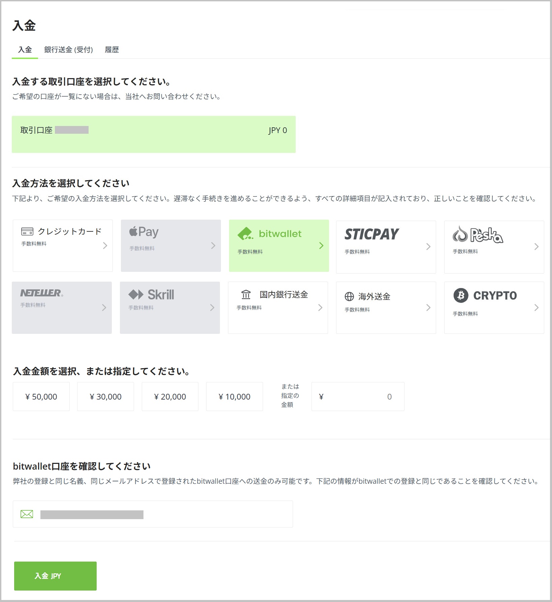Click the NETELLER logo
This screenshot has height=602, width=552.
tap(41, 293)
